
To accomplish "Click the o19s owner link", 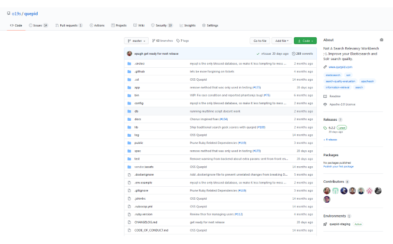I will [17, 14].
